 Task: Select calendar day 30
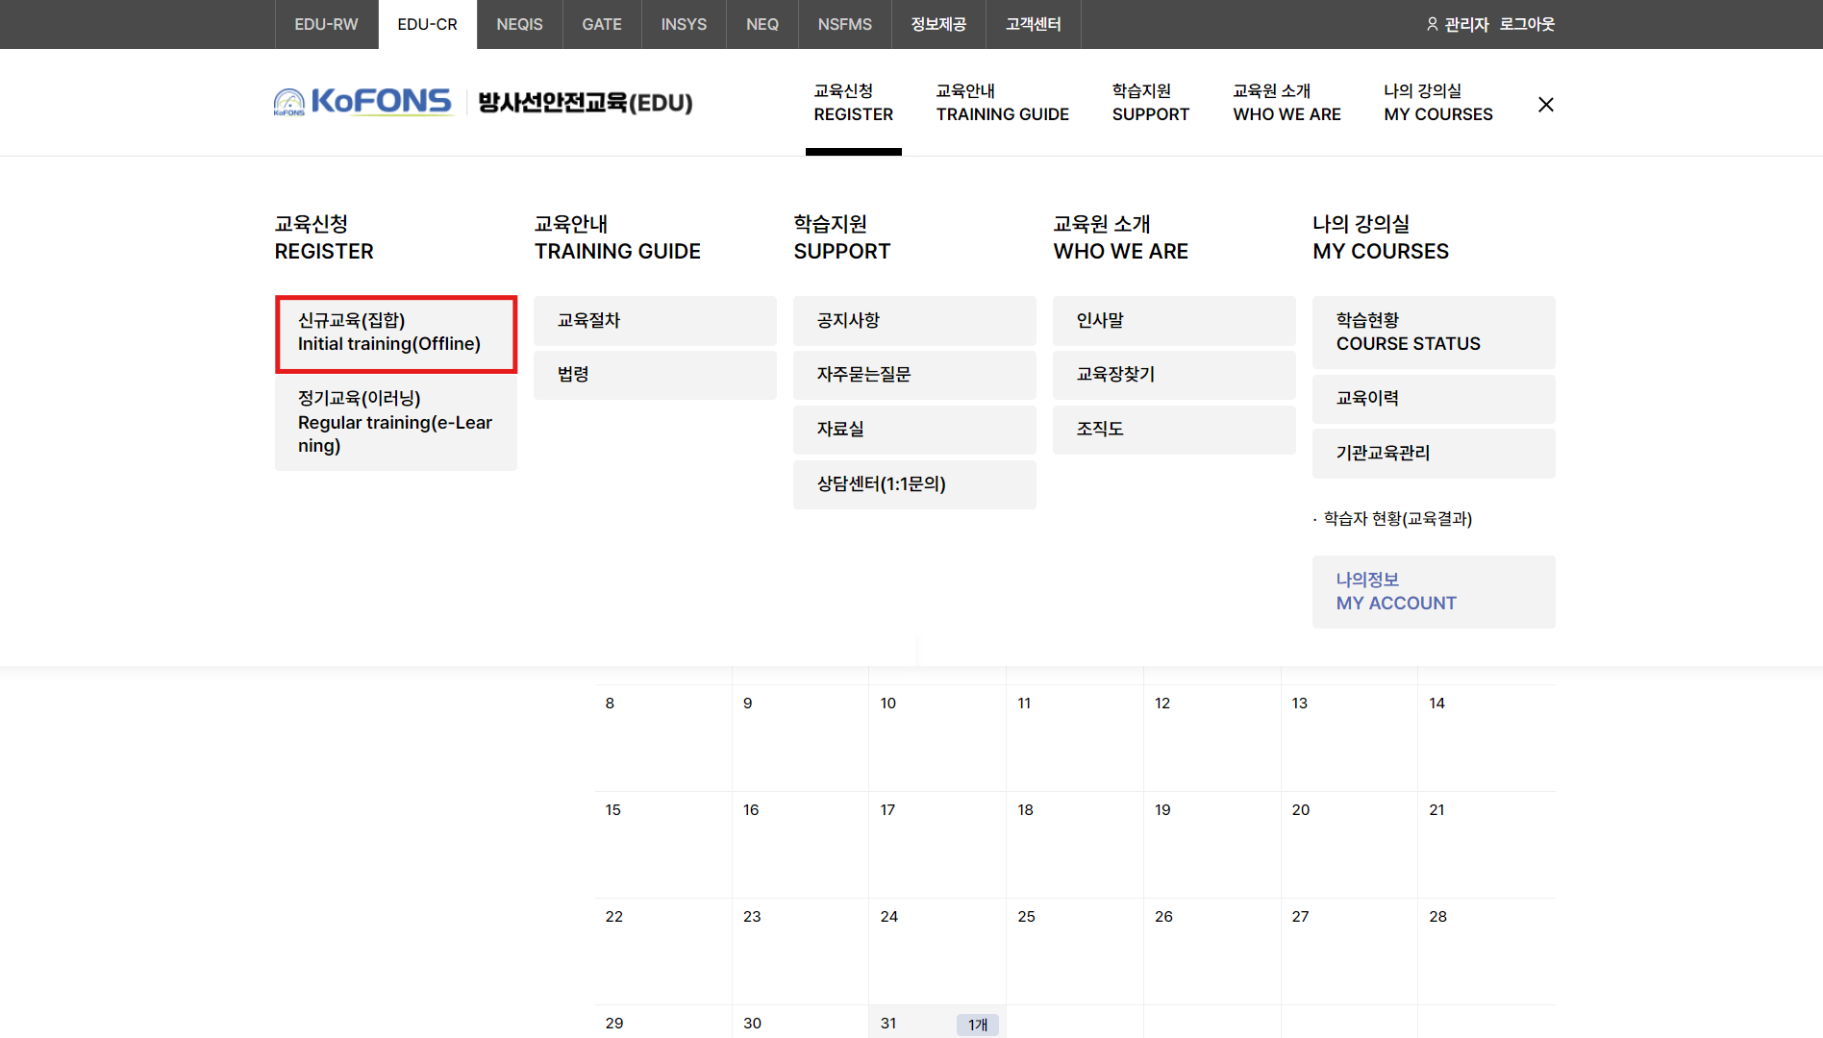[800, 1023]
